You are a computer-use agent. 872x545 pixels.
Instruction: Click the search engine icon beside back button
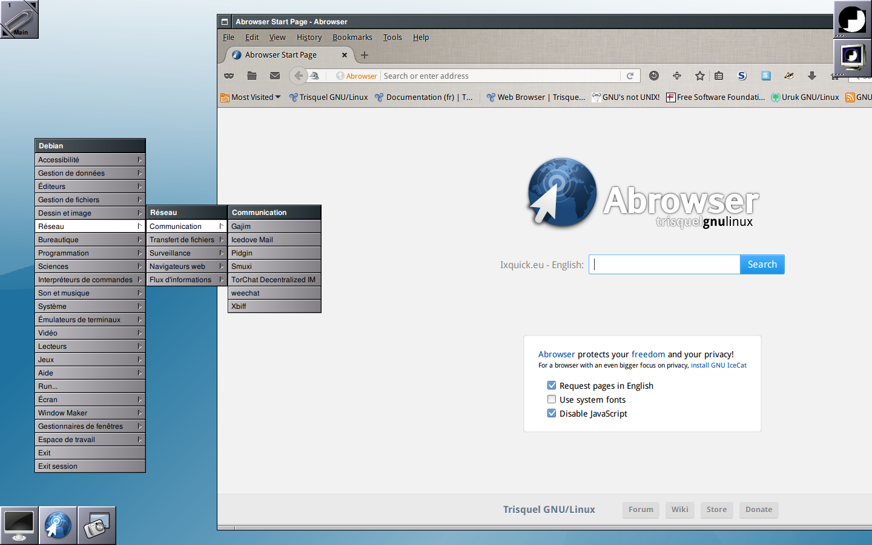[315, 76]
